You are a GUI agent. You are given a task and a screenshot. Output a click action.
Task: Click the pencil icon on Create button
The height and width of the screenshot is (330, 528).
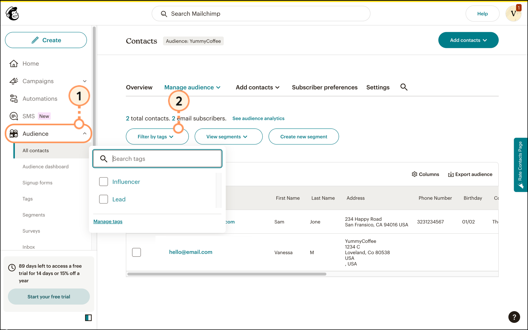(35, 40)
